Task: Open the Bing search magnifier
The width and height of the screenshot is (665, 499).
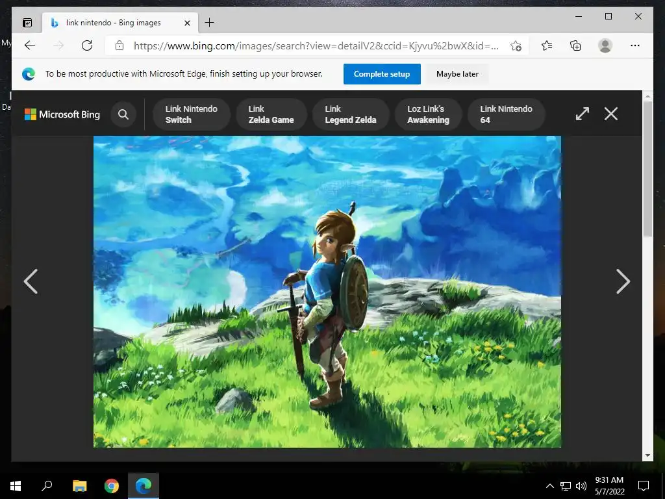Action: pos(123,114)
